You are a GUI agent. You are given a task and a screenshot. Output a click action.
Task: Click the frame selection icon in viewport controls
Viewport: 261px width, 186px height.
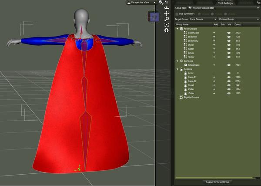tap(167, 25)
